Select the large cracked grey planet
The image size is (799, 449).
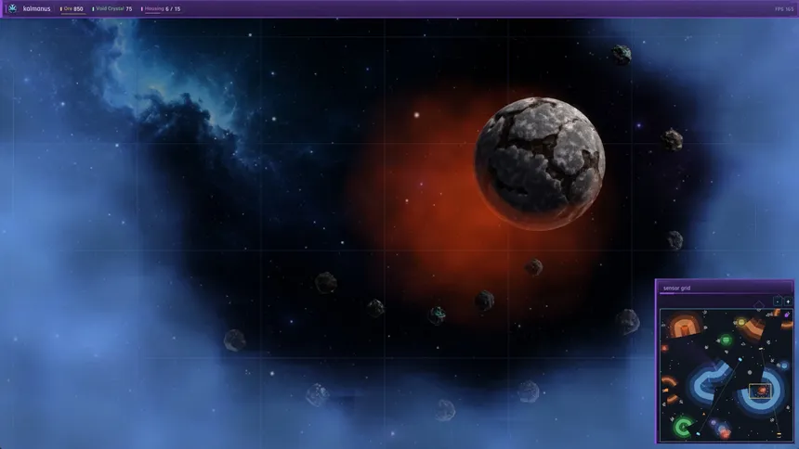[x=540, y=163]
